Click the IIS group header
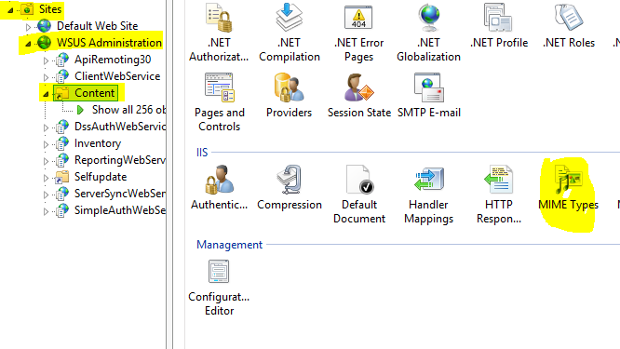This screenshot has width=620, height=349. click(202, 153)
